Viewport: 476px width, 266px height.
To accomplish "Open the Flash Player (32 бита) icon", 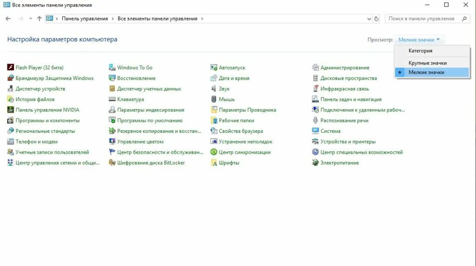I will point(10,67).
